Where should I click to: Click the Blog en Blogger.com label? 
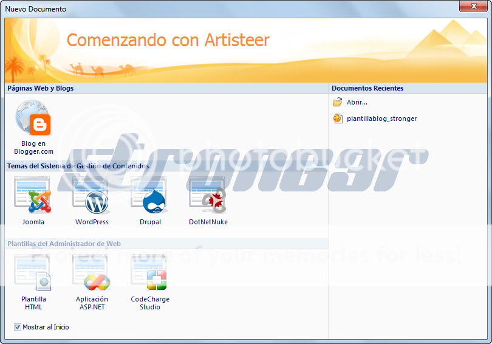point(33,148)
